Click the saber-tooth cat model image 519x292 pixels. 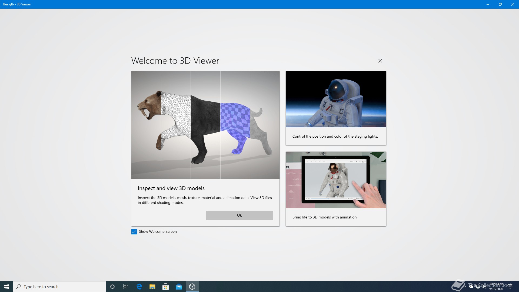pyautogui.click(x=205, y=125)
